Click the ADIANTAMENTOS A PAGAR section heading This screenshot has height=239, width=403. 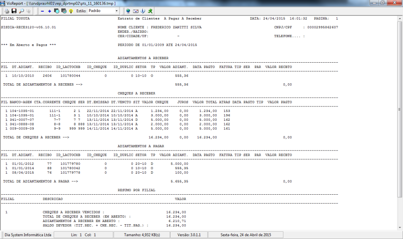(141, 146)
